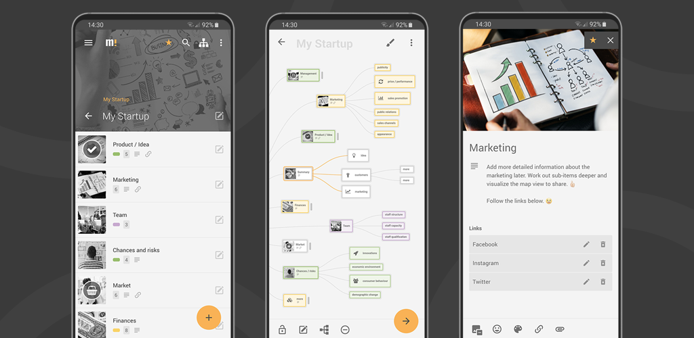
Task: Click purple color label under Team
Action: click(x=117, y=224)
